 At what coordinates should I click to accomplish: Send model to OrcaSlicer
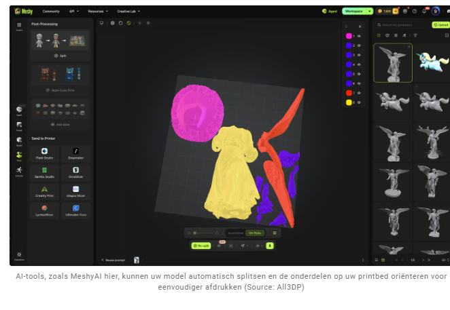point(75,173)
